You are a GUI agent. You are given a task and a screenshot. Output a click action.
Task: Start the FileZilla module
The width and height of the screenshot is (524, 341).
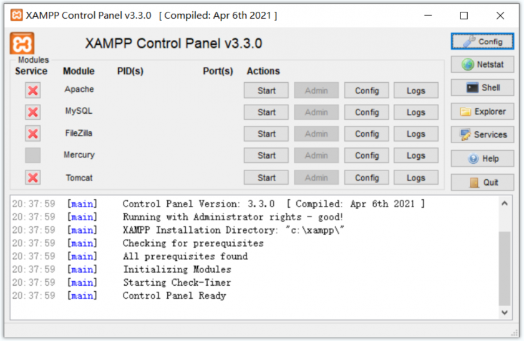pos(266,134)
